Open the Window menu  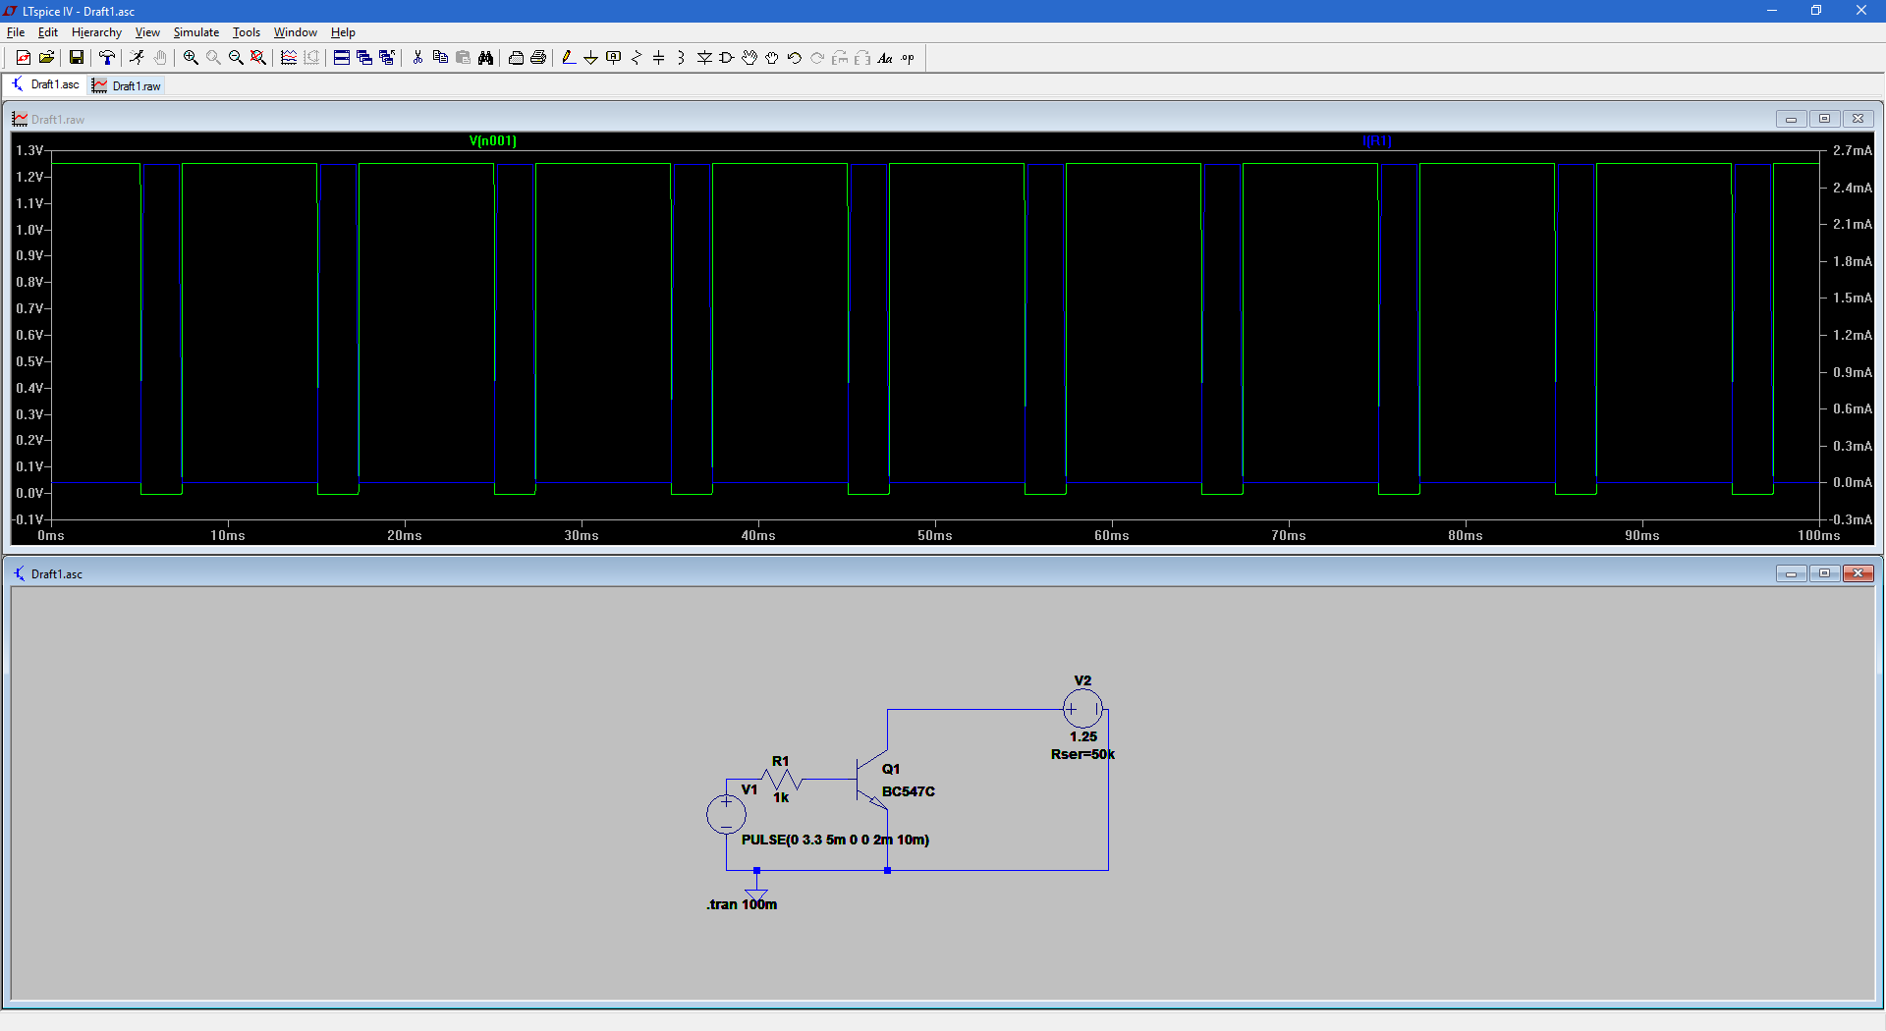pyautogui.click(x=296, y=32)
